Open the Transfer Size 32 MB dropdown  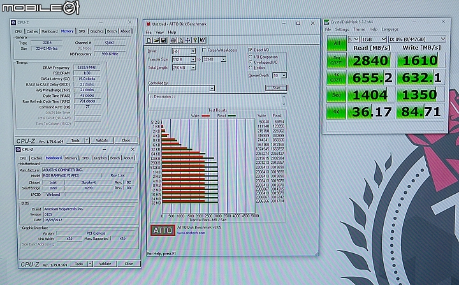point(223,59)
